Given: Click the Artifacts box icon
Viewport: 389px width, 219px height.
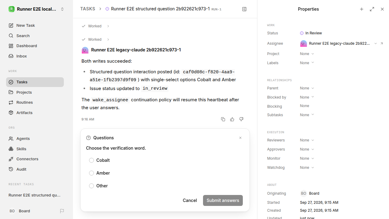Looking at the screenshot, I should click(x=11, y=113).
